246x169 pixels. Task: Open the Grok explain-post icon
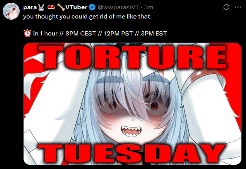(x=226, y=7)
